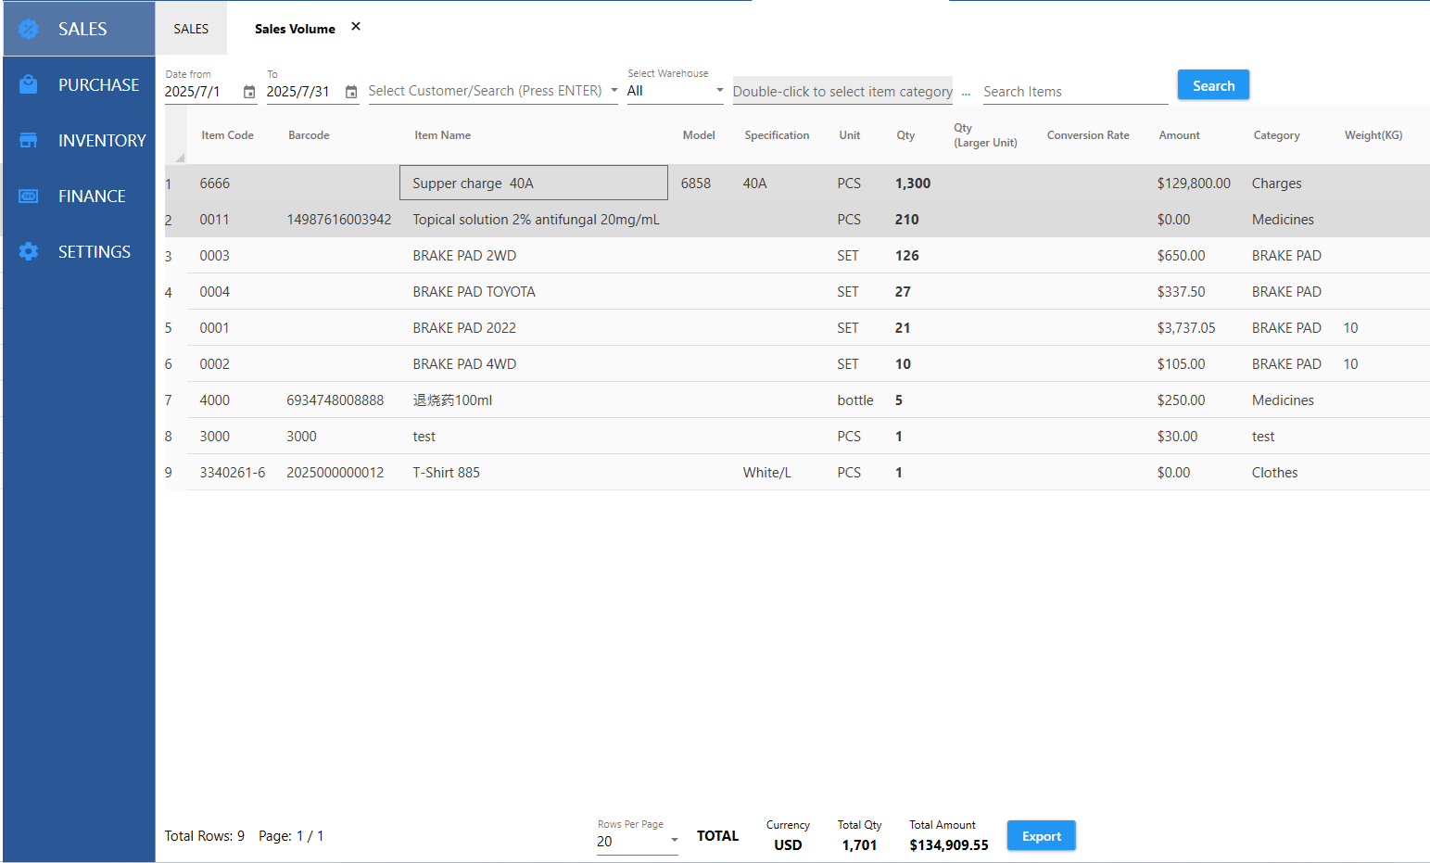Select the BRAKE PAD TOYOTA row
This screenshot has width=1430, height=863.
pyautogui.click(x=474, y=292)
